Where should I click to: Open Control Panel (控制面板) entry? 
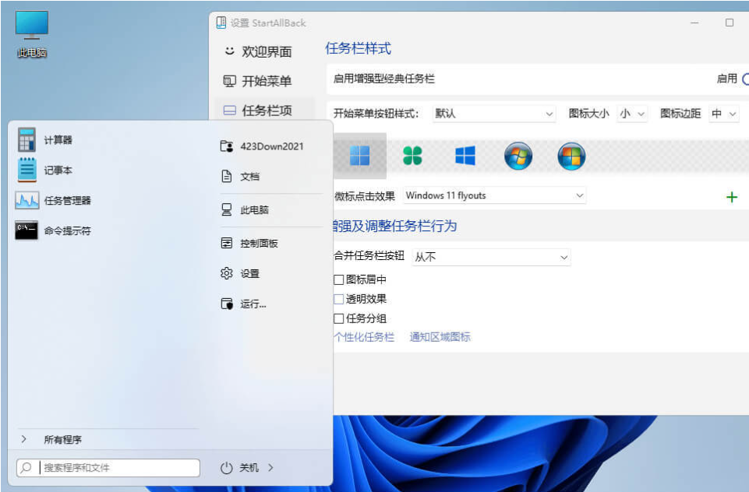click(x=249, y=244)
